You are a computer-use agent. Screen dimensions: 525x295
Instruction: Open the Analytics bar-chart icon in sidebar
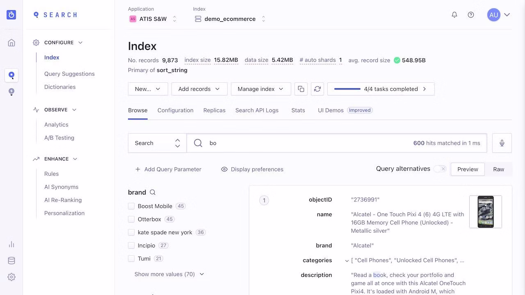coord(11,244)
